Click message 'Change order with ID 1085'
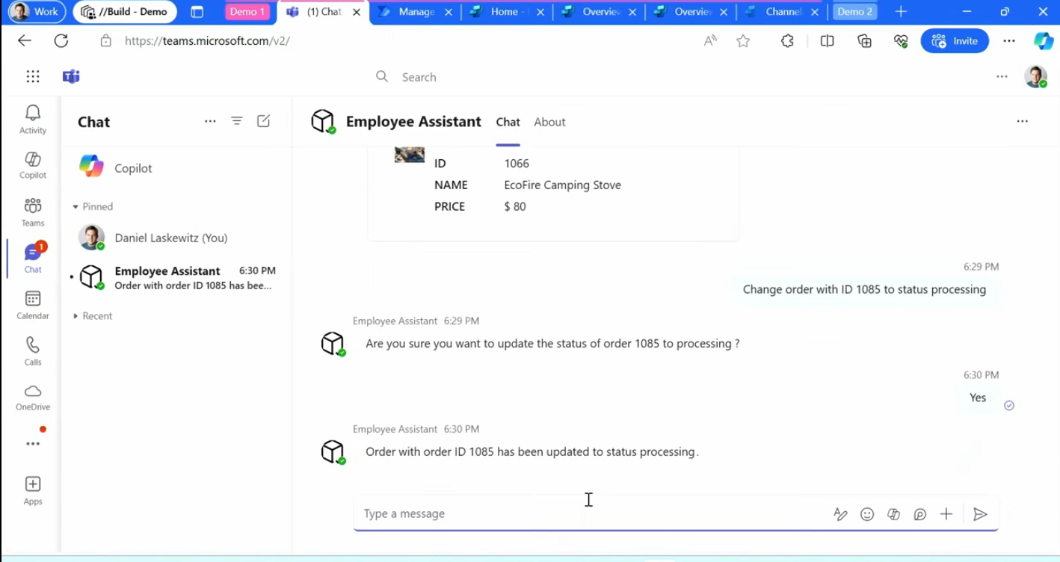This screenshot has height=562, width=1060. (864, 289)
